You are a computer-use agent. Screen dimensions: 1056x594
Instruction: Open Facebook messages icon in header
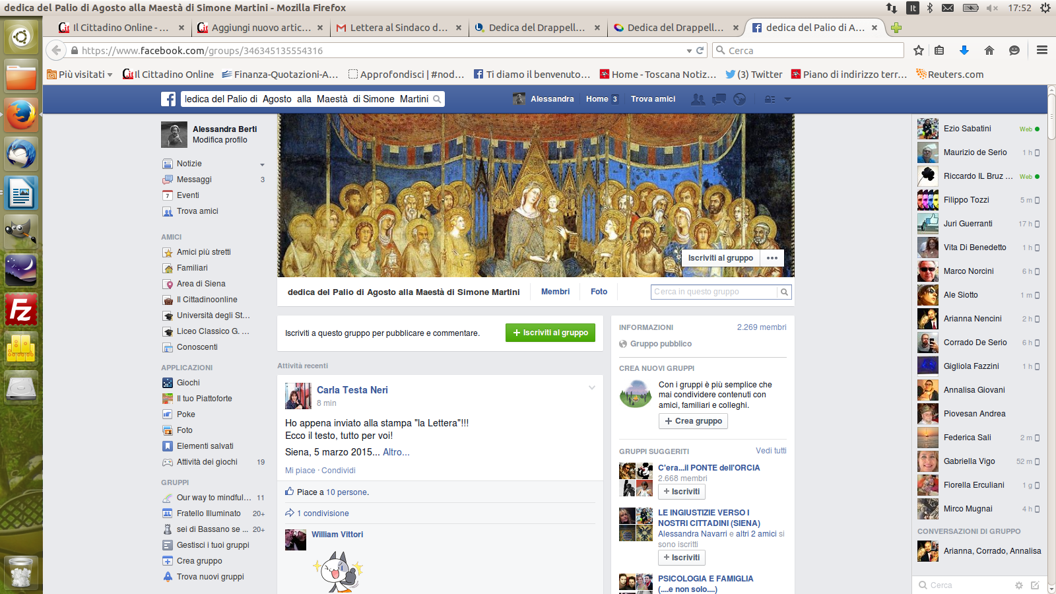719,99
